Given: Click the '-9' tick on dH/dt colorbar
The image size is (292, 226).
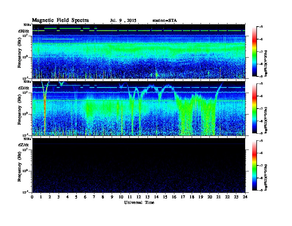Looking at the screenshot, I should coord(261,76).
